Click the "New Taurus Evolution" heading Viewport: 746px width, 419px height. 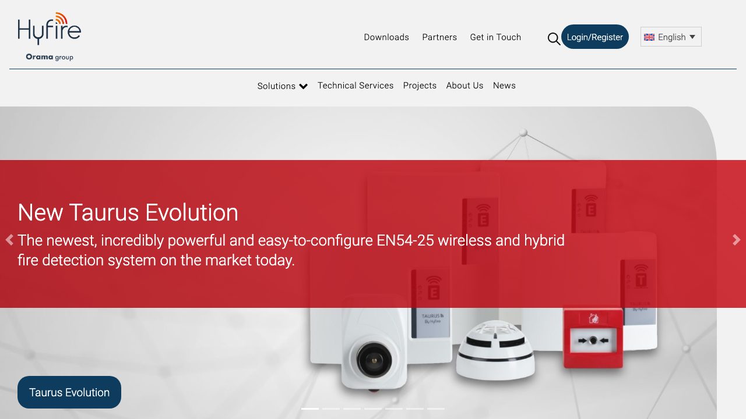pyautogui.click(x=128, y=212)
